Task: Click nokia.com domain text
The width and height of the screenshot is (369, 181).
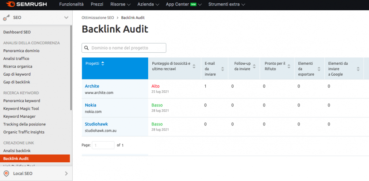Action: (93, 112)
